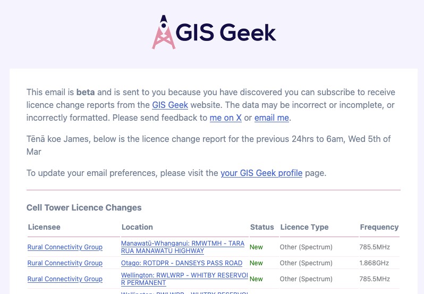Click the New status in Otago row
The height and width of the screenshot is (294, 424).
pyautogui.click(x=256, y=263)
